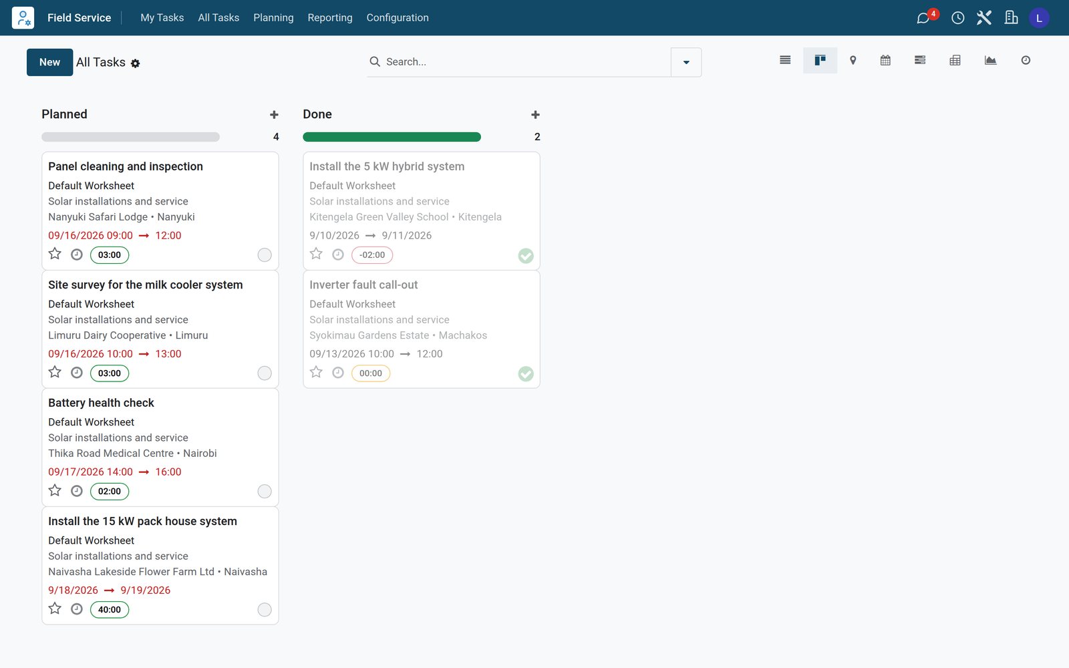
Task: Open activity clock on Battery health check
Action: point(77,491)
